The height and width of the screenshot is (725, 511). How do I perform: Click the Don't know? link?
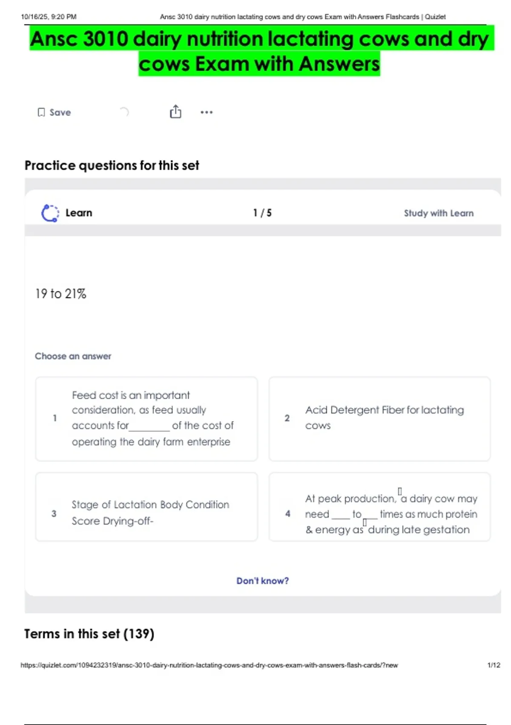[262, 580]
